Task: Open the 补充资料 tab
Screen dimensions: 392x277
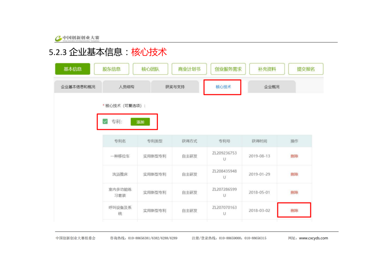Action: [x=267, y=69]
